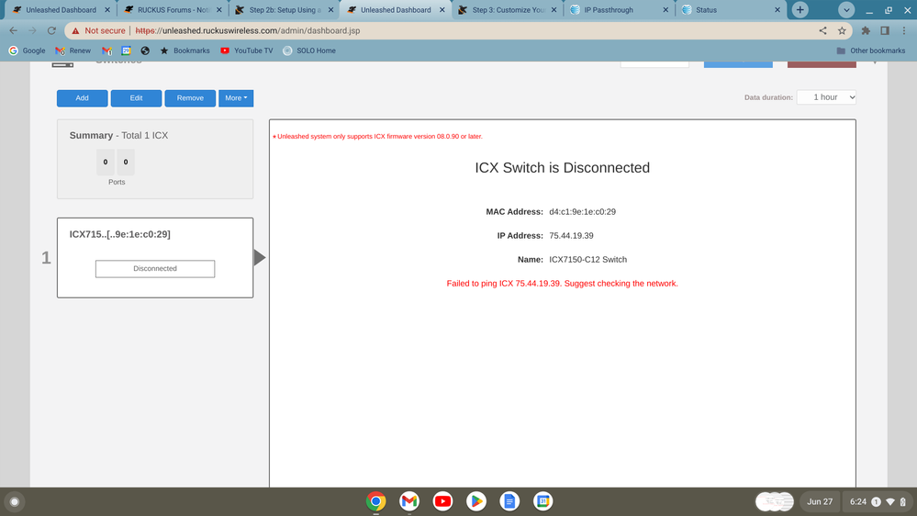Go back to previous page
The width and height of the screenshot is (917, 516).
(14, 30)
